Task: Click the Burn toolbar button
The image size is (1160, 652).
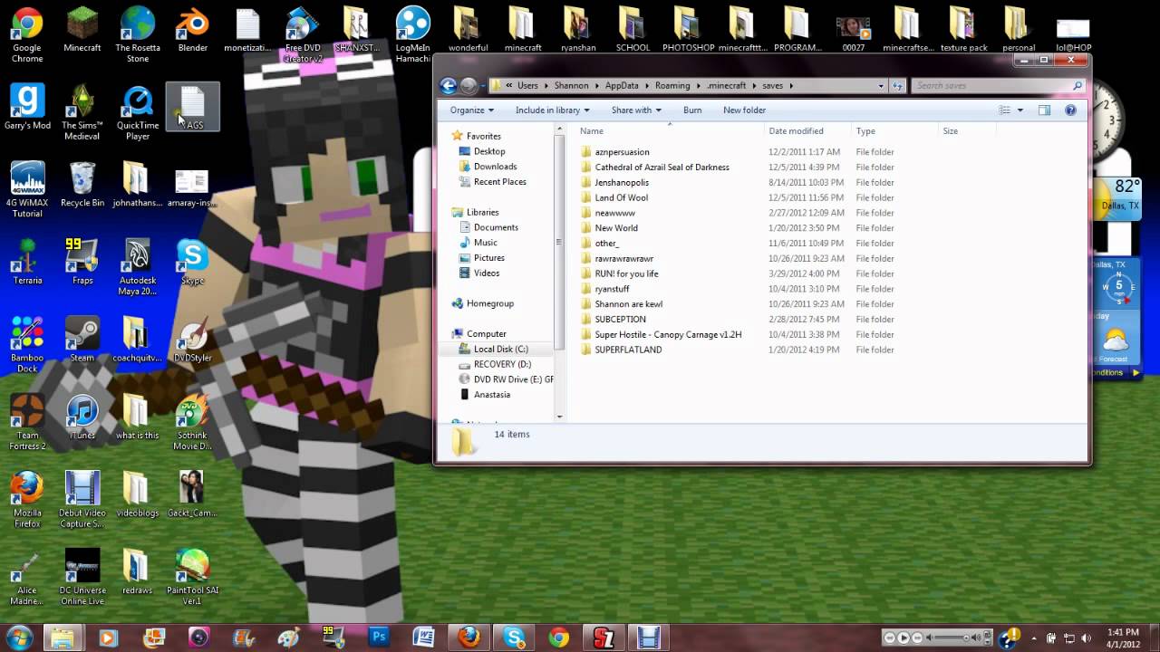Action: click(692, 110)
